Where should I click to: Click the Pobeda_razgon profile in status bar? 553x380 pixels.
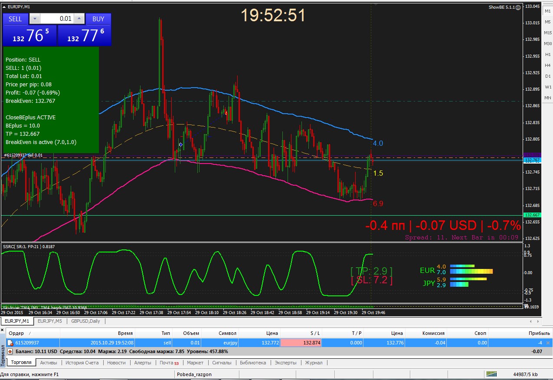[x=195, y=374]
